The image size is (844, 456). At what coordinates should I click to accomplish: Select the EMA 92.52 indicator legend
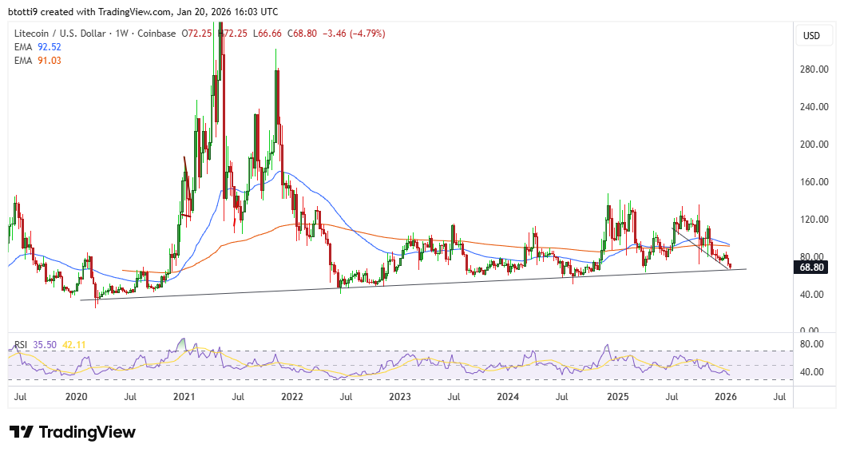coord(38,46)
